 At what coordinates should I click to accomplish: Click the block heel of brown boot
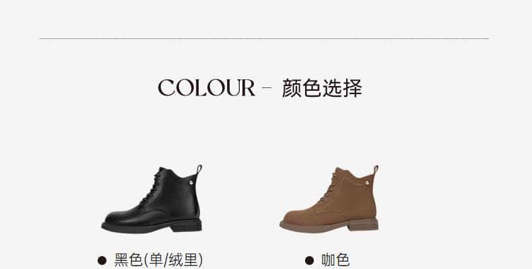coord(364,225)
